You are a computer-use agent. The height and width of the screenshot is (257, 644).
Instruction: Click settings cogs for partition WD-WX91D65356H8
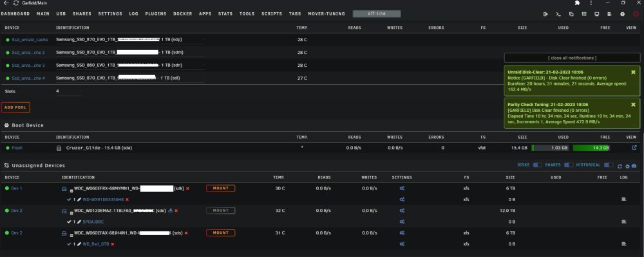[x=402, y=199]
